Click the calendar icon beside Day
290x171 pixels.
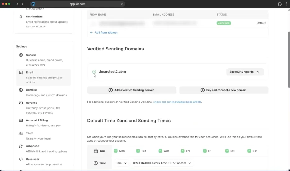pyautogui.click(x=96, y=151)
